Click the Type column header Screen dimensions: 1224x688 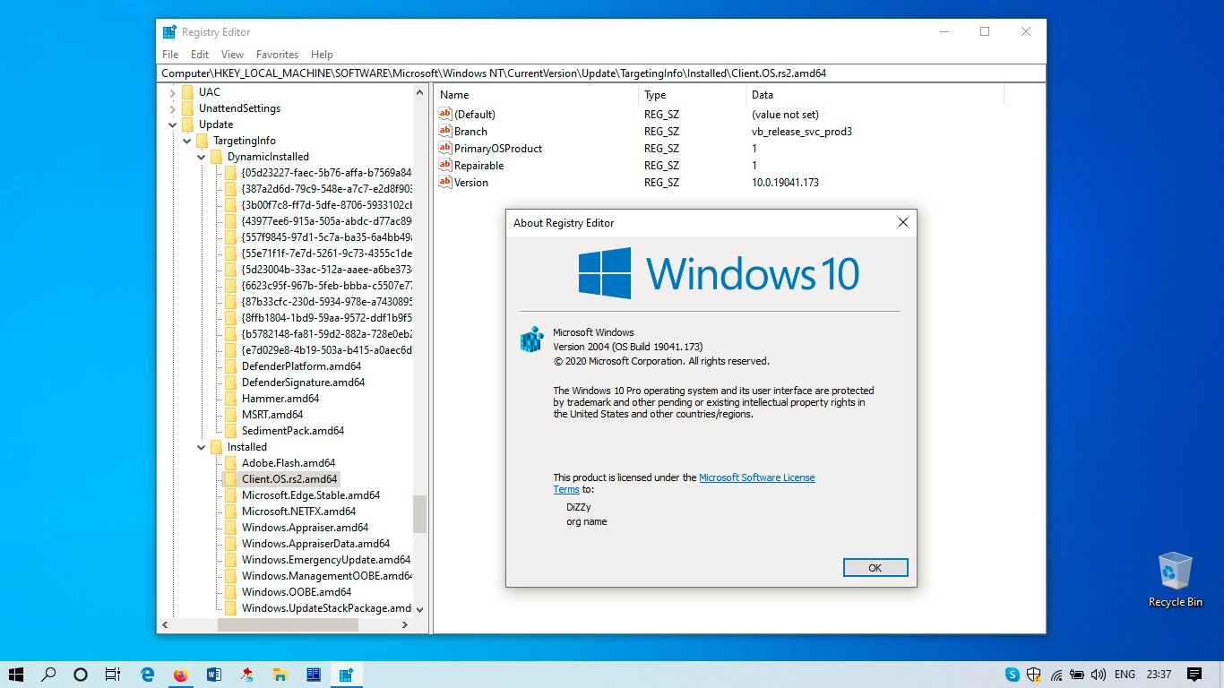pos(693,95)
